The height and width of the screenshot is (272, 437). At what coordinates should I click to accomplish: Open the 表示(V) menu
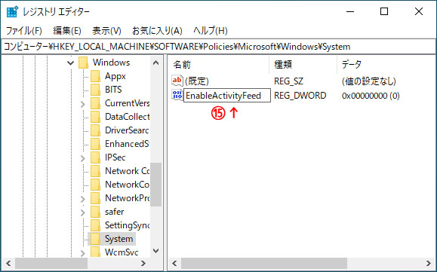pyautogui.click(x=106, y=31)
